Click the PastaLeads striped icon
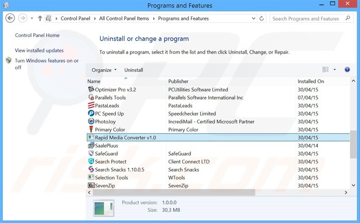This screenshot has width=360, height=223. tap(91, 105)
